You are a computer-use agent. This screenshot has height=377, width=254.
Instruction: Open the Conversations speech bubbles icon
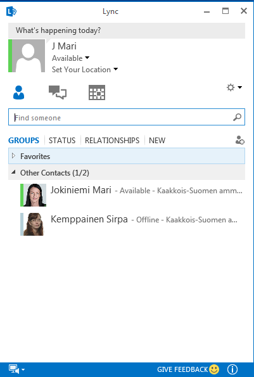point(58,93)
